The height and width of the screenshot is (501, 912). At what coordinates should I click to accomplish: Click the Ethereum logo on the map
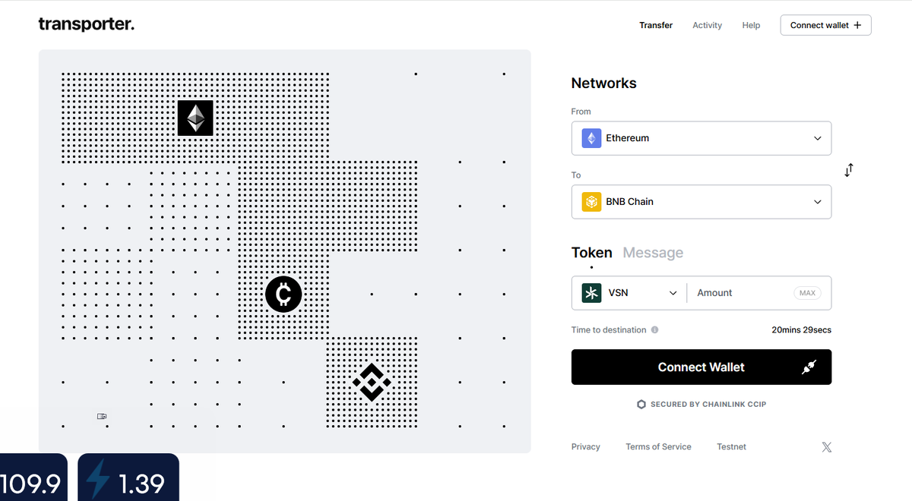[x=195, y=118]
